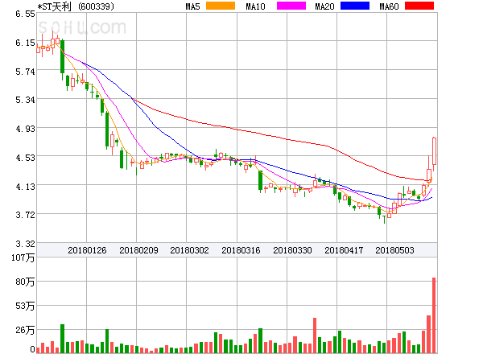Click the 80万 volume axis label
483x354 pixels.
click(x=25, y=282)
